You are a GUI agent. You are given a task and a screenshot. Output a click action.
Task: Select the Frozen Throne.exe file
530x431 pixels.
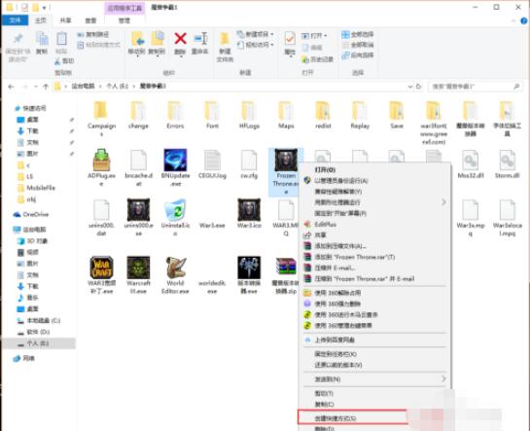coord(286,171)
